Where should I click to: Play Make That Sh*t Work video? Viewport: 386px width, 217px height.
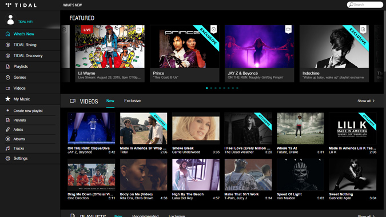(248, 175)
